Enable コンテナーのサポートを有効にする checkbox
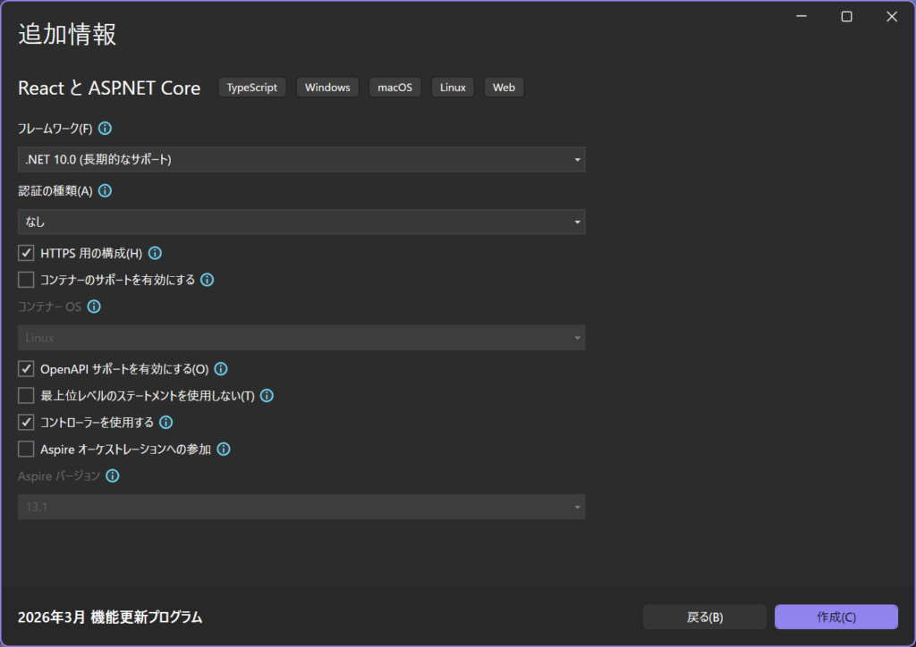This screenshot has height=647, width=916. coord(26,280)
